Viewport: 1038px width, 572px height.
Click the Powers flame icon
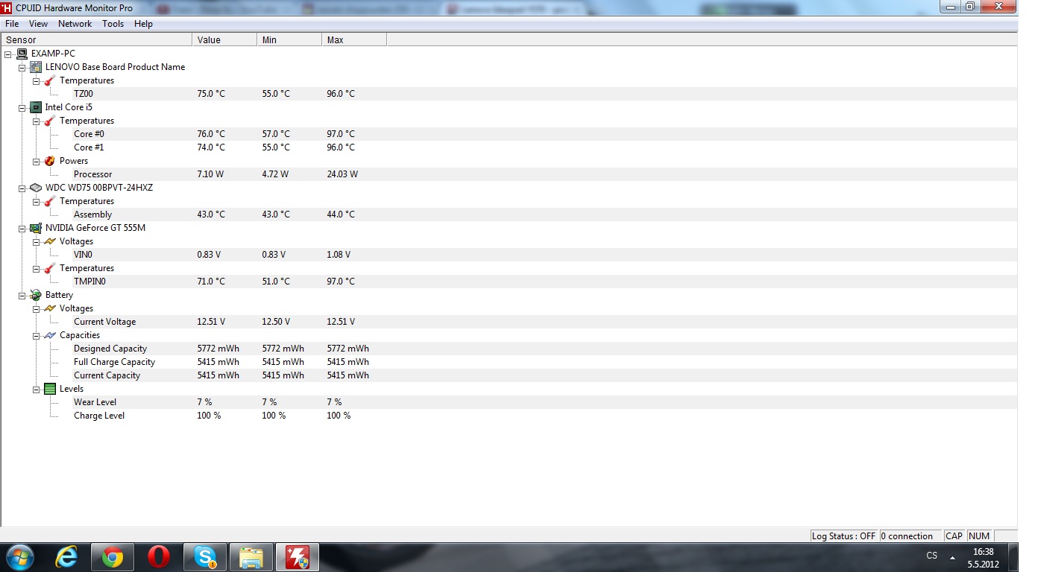(x=50, y=161)
